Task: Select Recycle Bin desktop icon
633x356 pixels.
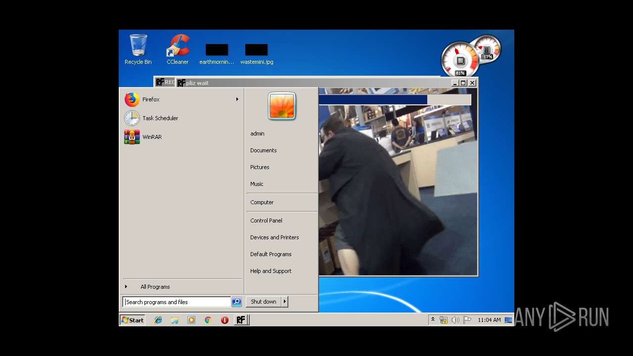Action: click(138, 49)
